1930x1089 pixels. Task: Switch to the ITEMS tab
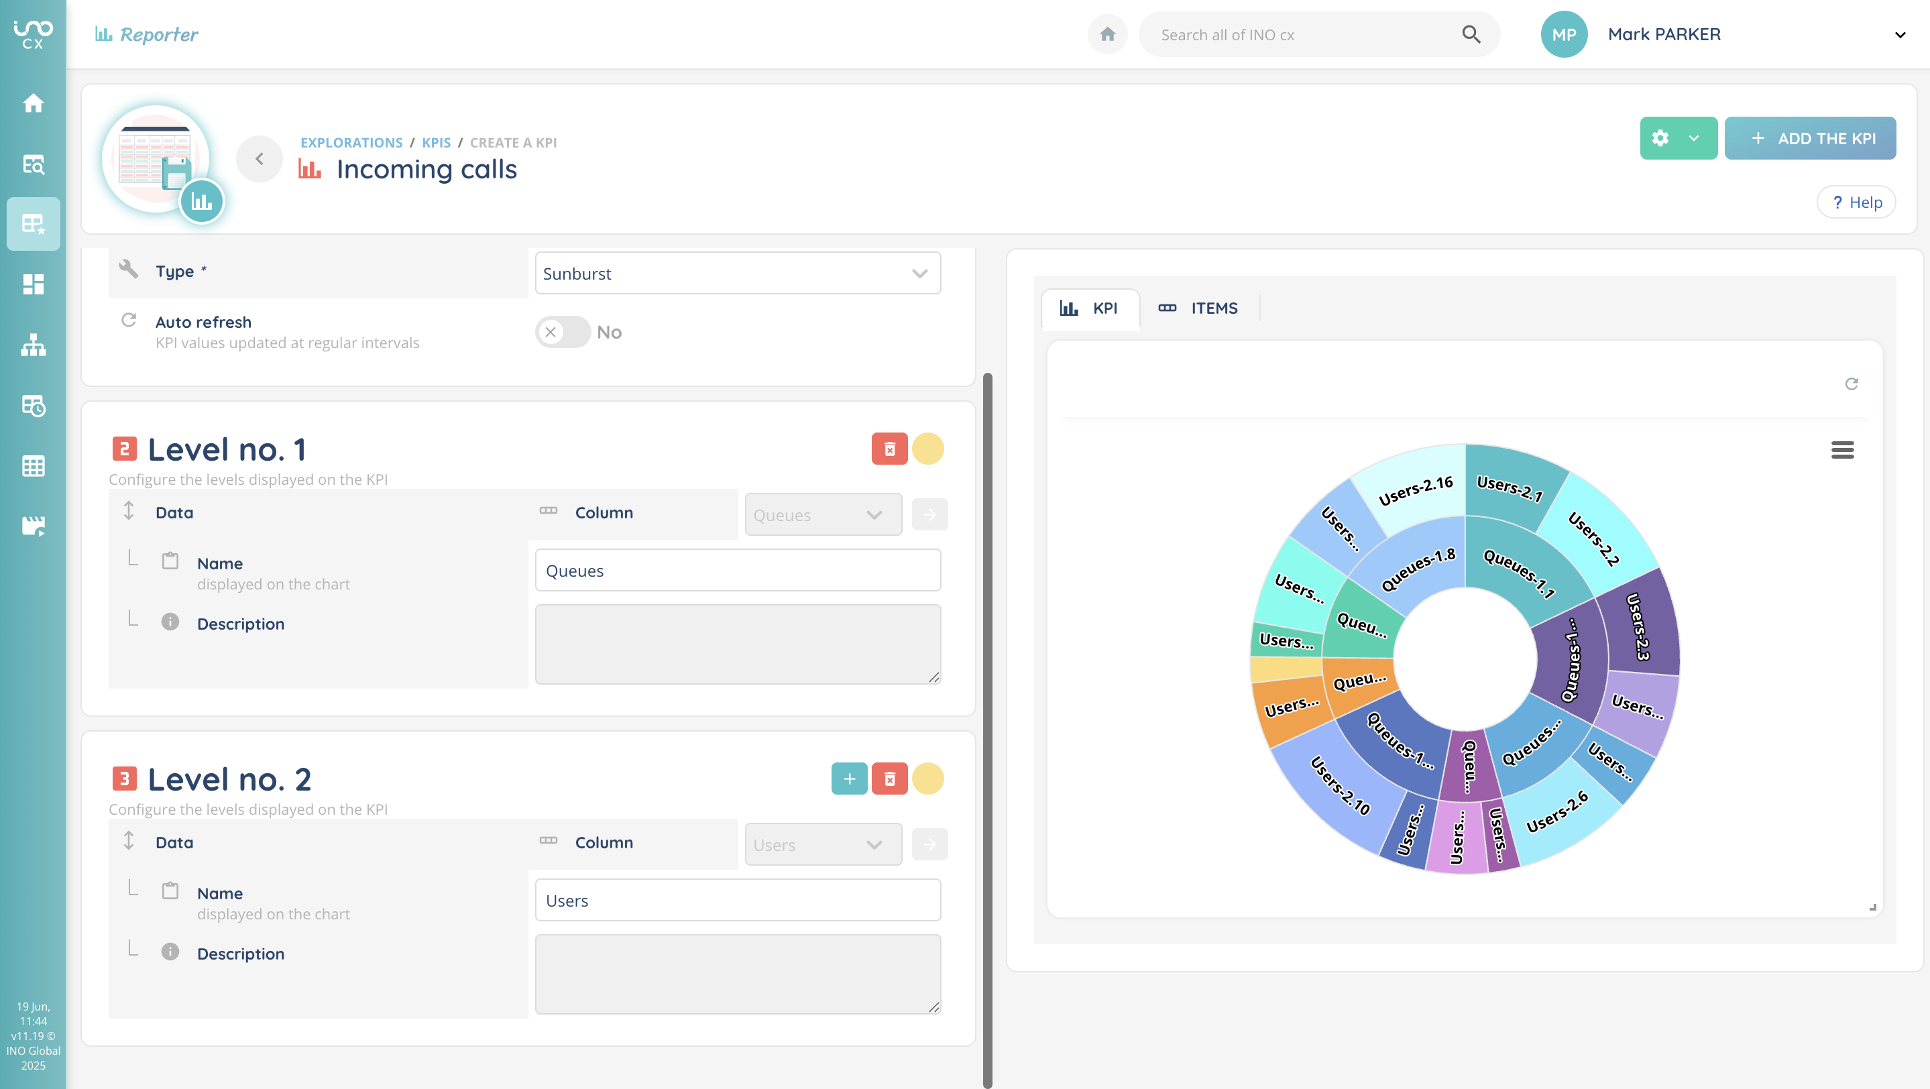click(1198, 308)
